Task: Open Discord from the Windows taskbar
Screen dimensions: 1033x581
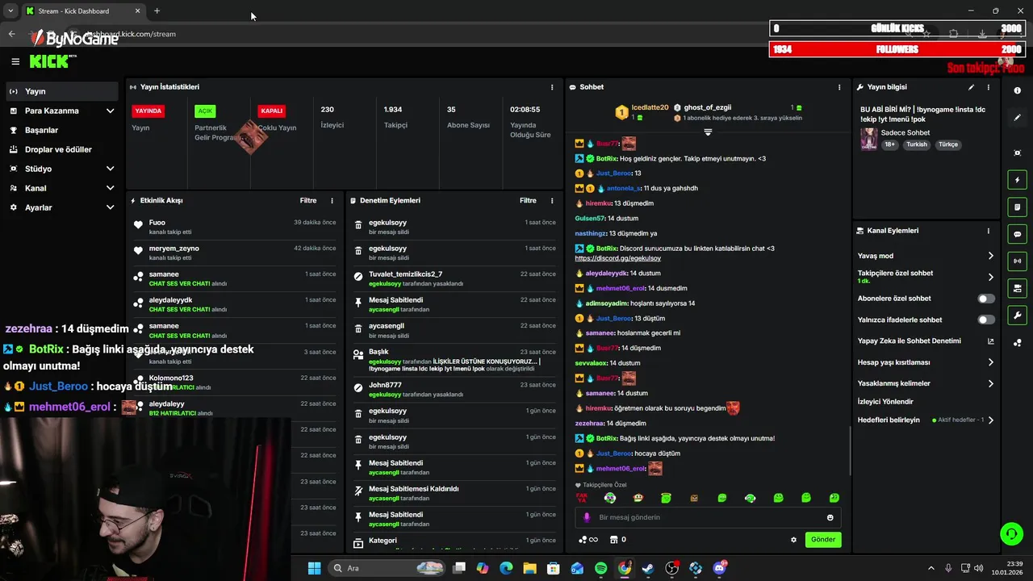Action: point(719,568)
